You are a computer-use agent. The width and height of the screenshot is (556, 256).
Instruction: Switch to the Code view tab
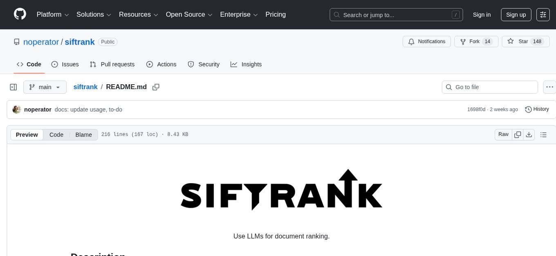(56, 135)
